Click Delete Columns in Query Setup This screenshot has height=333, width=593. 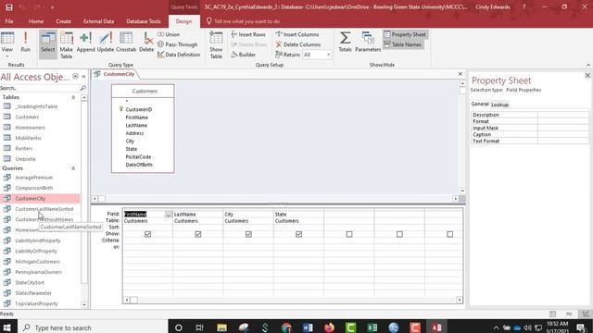click(x=298, y=44)
